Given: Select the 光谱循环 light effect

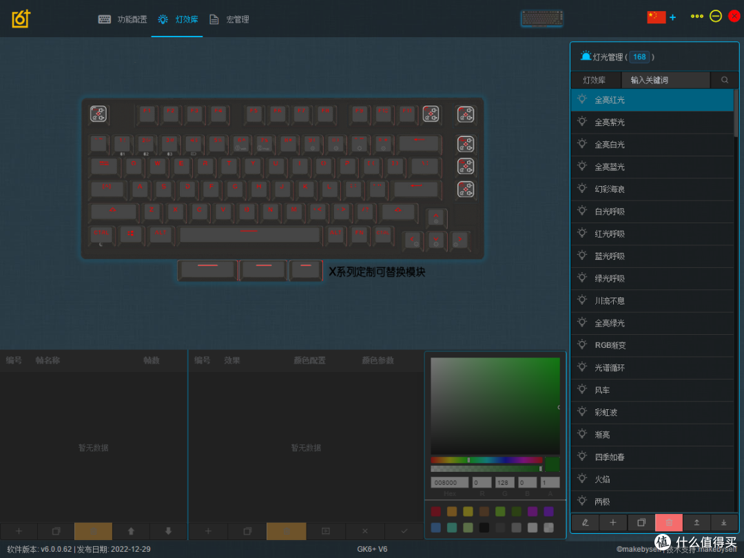Looking at the screenshot, I should coord(652,368).
